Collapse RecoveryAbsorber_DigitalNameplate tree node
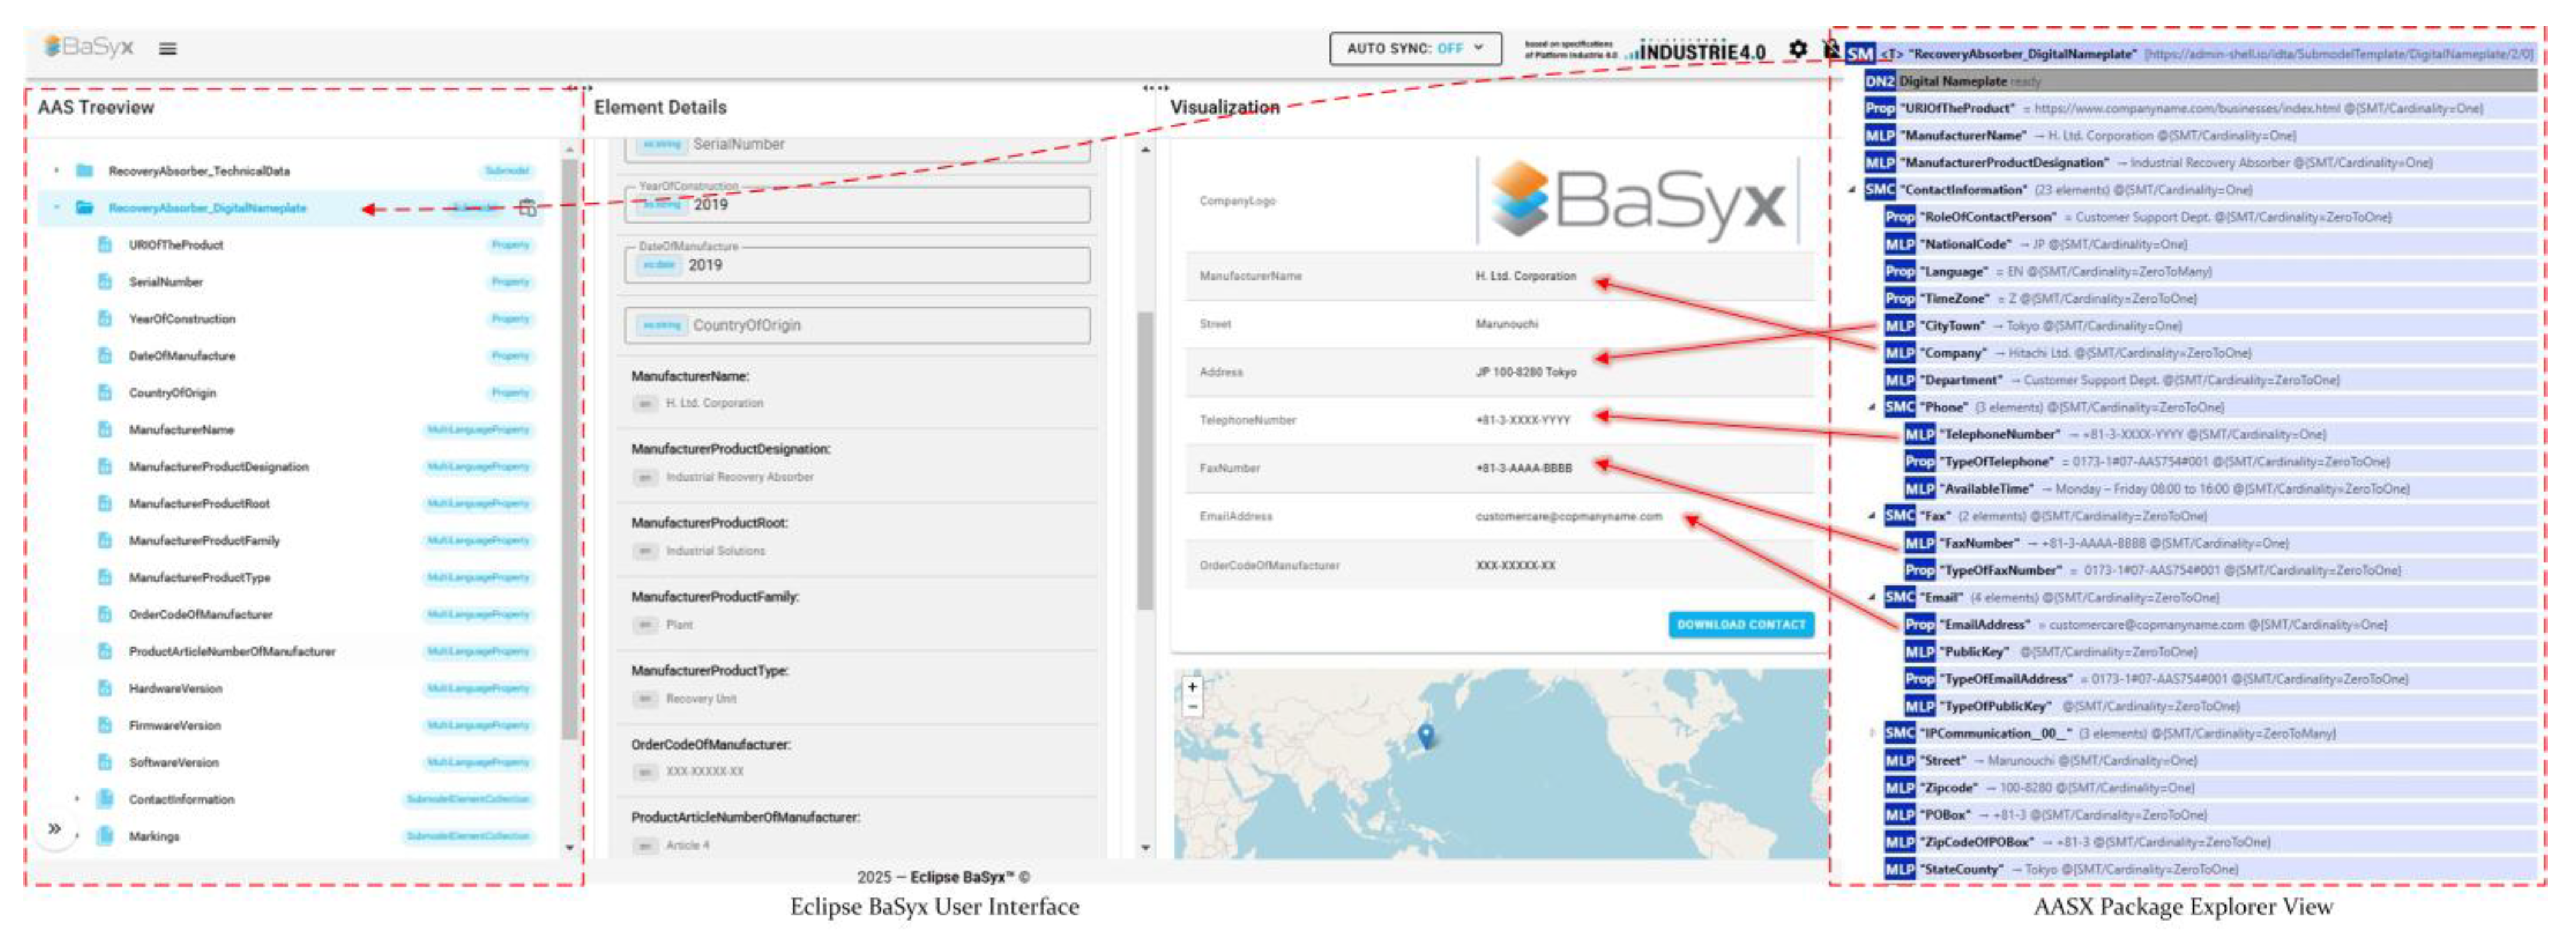Screen dimensions: 2576x933 [x=57, y=208]
